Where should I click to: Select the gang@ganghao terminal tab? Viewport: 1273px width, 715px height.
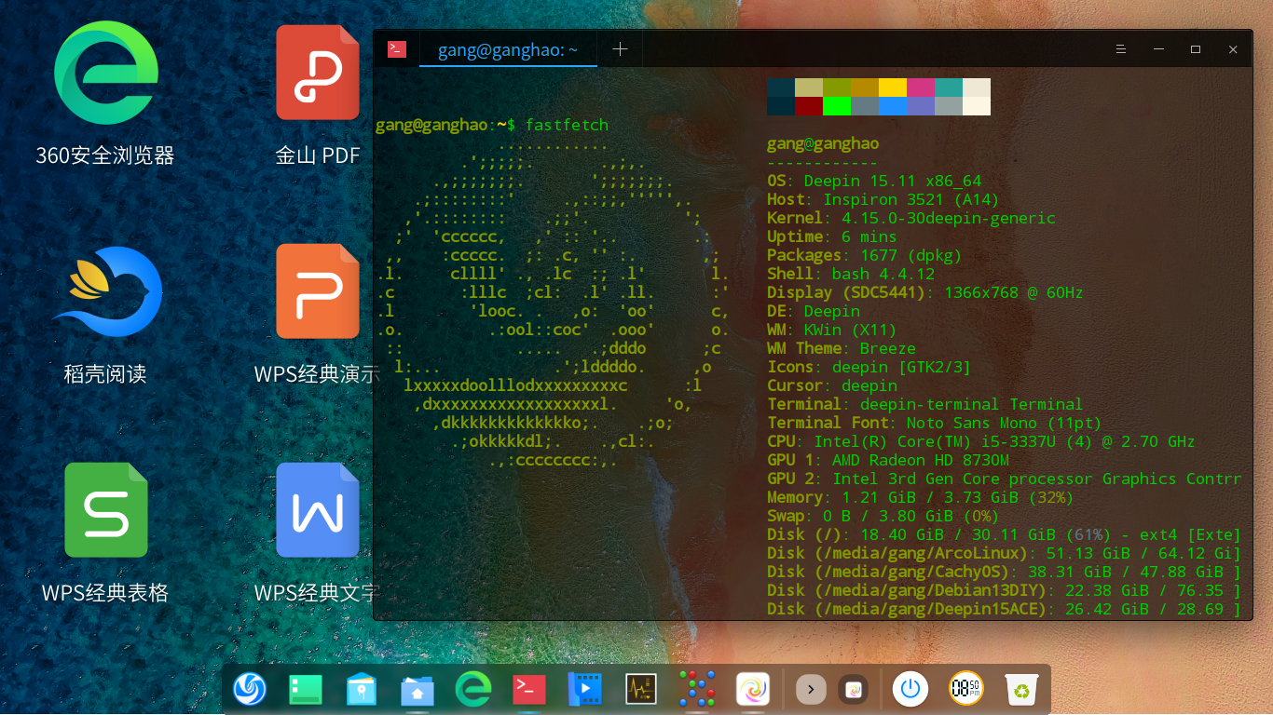508,48
